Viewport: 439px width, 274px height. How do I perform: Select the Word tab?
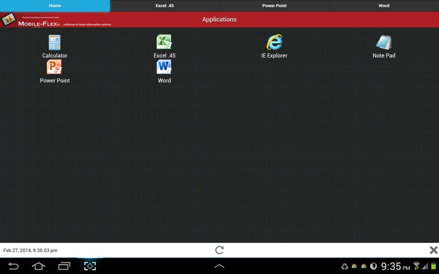pyautogui.click(x=384, y=6)
